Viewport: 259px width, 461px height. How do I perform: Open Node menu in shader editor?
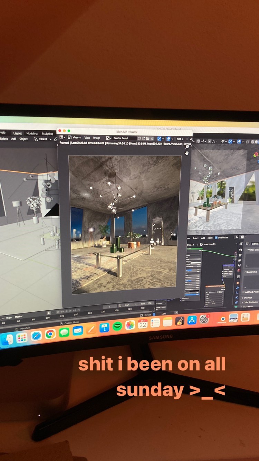210,238
